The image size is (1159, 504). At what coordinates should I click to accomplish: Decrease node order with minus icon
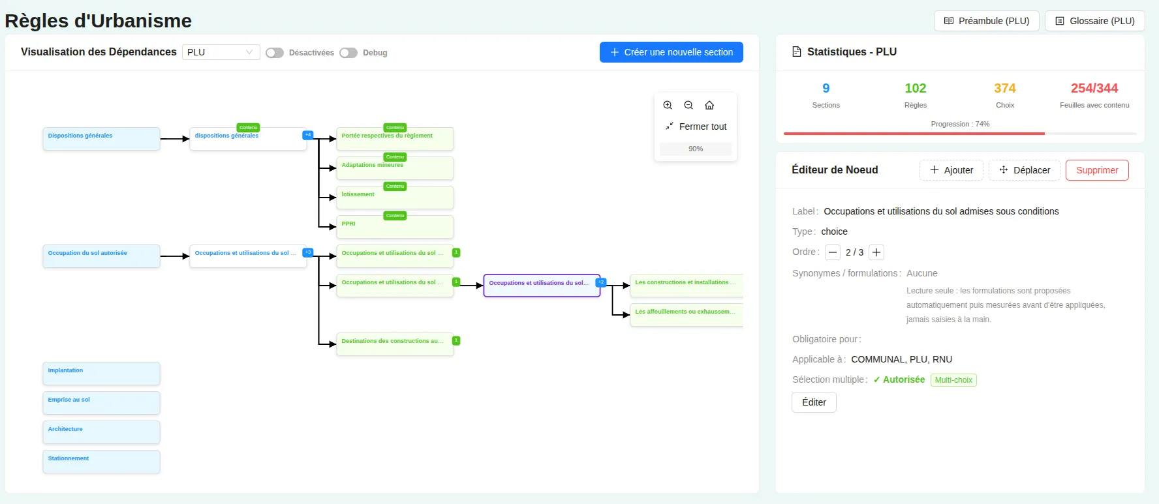tap(833, 252)
